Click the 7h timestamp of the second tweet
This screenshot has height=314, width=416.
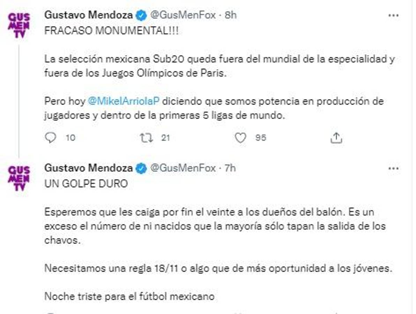[230, 168]
